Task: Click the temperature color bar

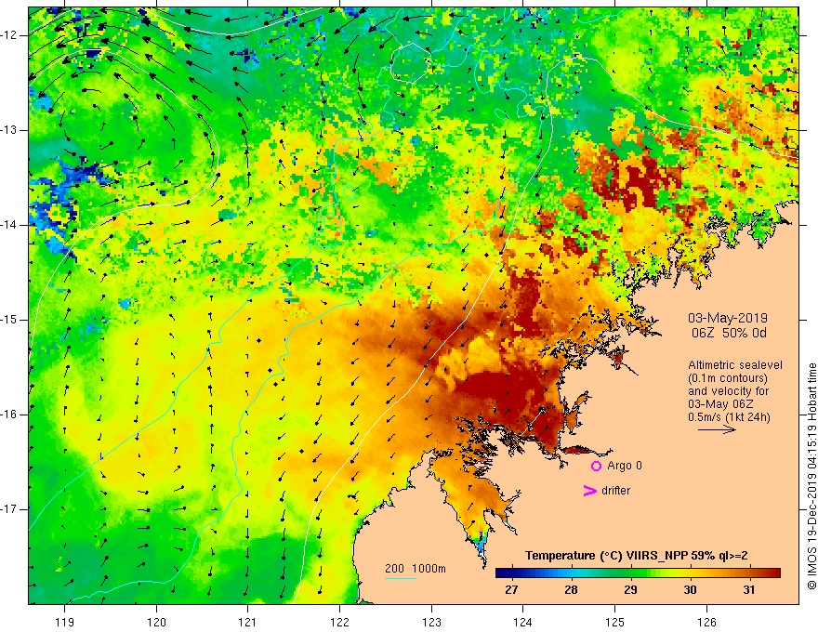Action: (638, 573)
